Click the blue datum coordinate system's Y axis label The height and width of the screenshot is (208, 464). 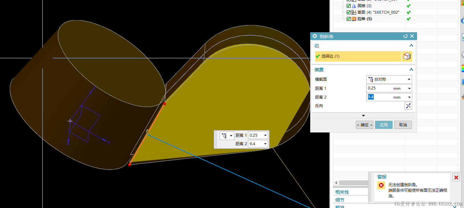click(x=109, y=143)
